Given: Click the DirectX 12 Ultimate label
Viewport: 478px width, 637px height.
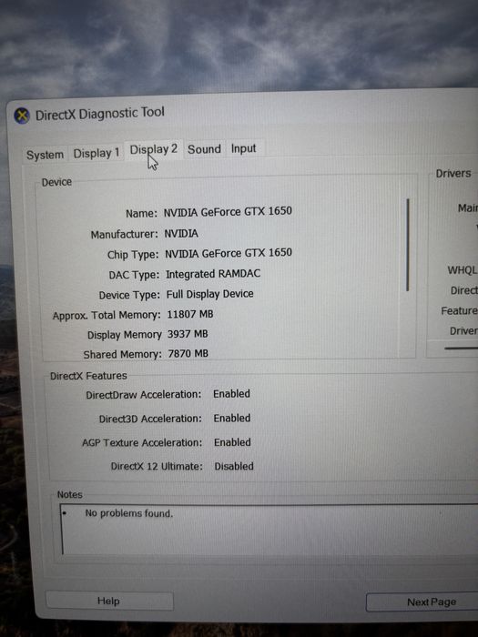Looking at the screenshot, I should point(157,466).
